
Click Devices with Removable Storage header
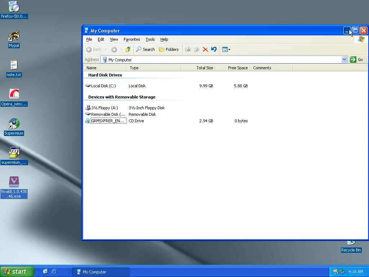[122, 97]
